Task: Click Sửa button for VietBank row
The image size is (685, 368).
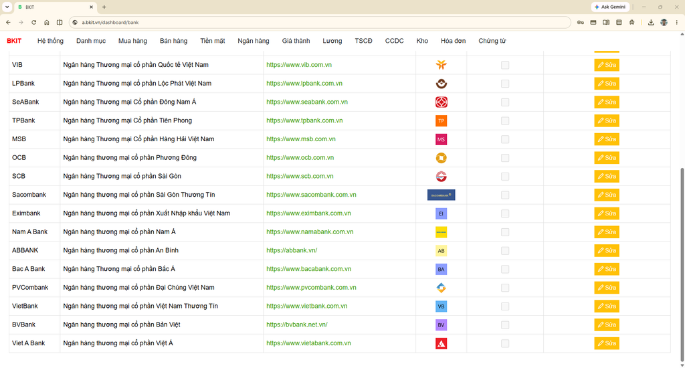Action: 606,306
